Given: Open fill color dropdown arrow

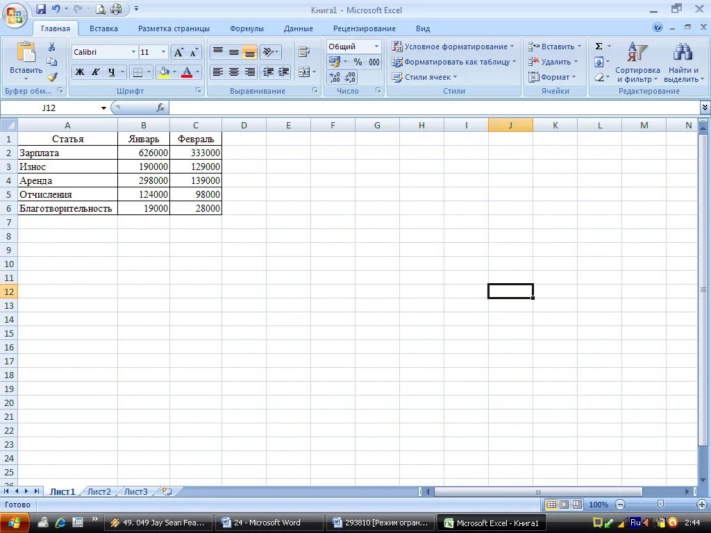Looking at the screenshot, I should pos(174,71).
